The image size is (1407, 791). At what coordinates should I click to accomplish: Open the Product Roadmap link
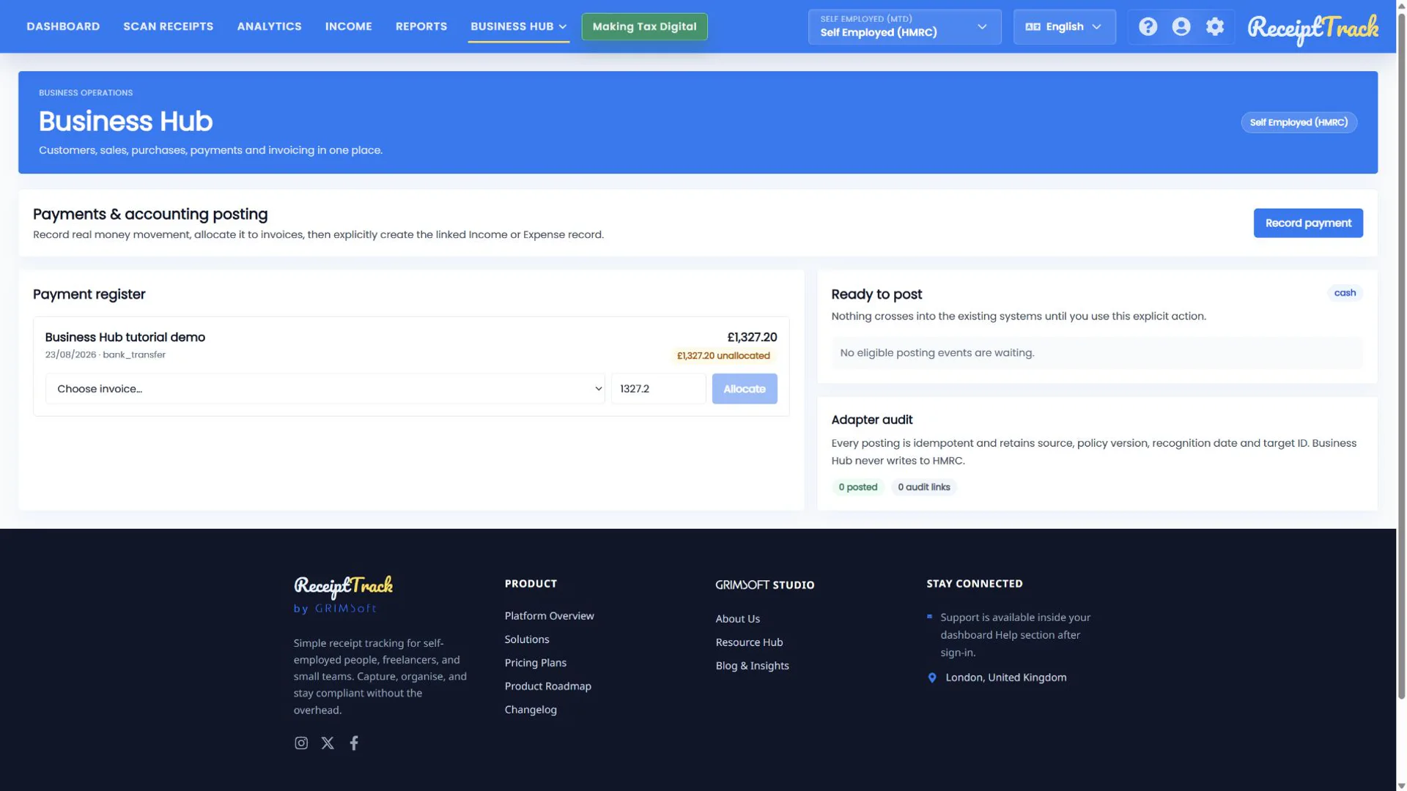point(548,686)
